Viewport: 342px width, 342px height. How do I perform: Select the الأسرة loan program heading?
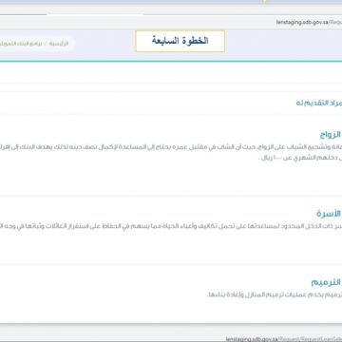(329, 214)
